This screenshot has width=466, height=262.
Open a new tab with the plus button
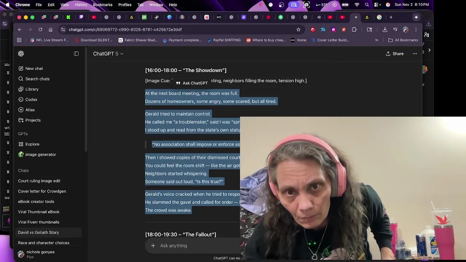coord(391,17)
